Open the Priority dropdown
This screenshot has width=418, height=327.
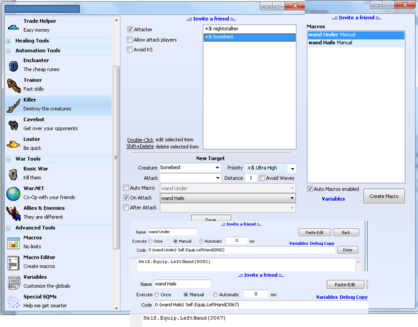pos(292,168)
